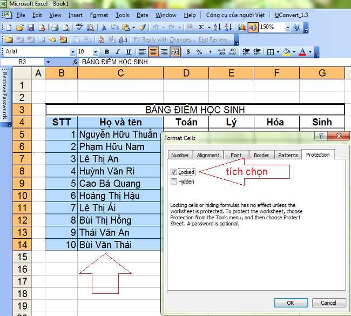Check the Hidden checkbox
This screenshot has height=316, width=351.
click(174, 181)
